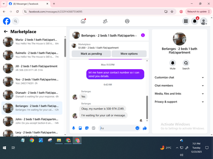This screenshot has width=213, height=159.
Task: Open the Raimelis conversation
Action: [32, 55]
